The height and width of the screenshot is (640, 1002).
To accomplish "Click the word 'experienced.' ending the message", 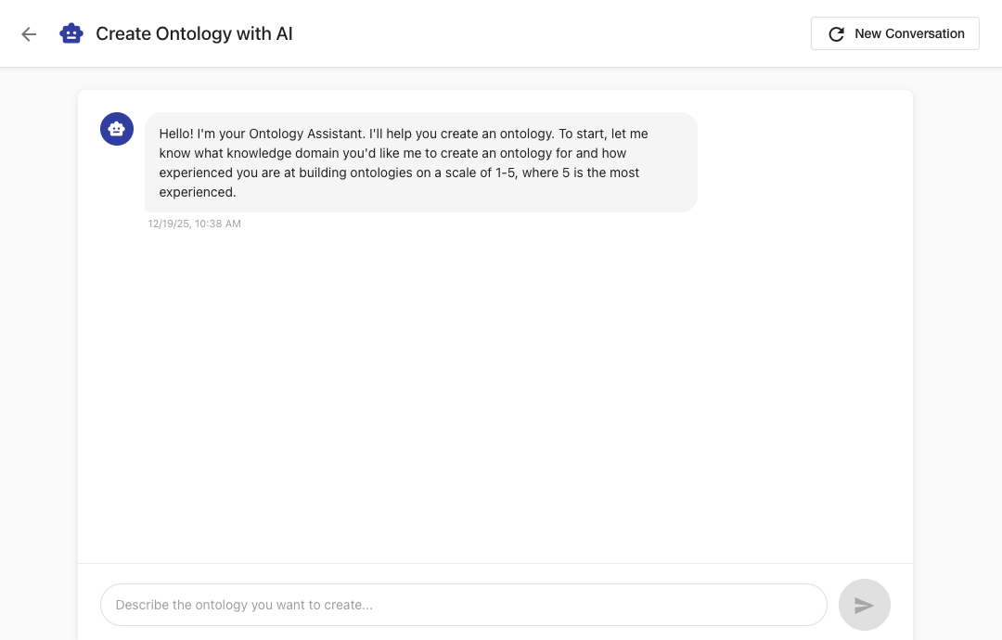I will (x=198, y=192).
